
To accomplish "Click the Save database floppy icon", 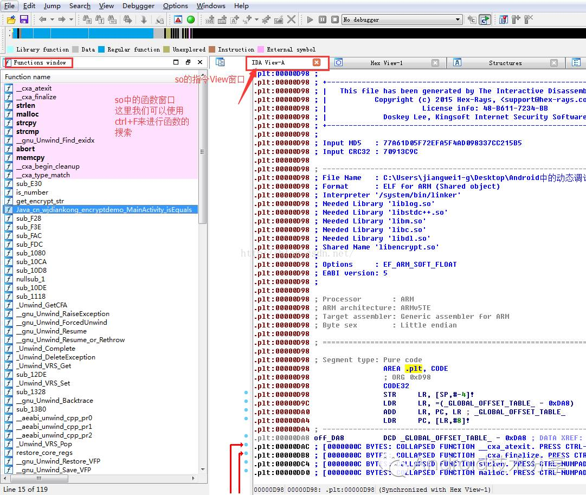I will coord(24,20).
